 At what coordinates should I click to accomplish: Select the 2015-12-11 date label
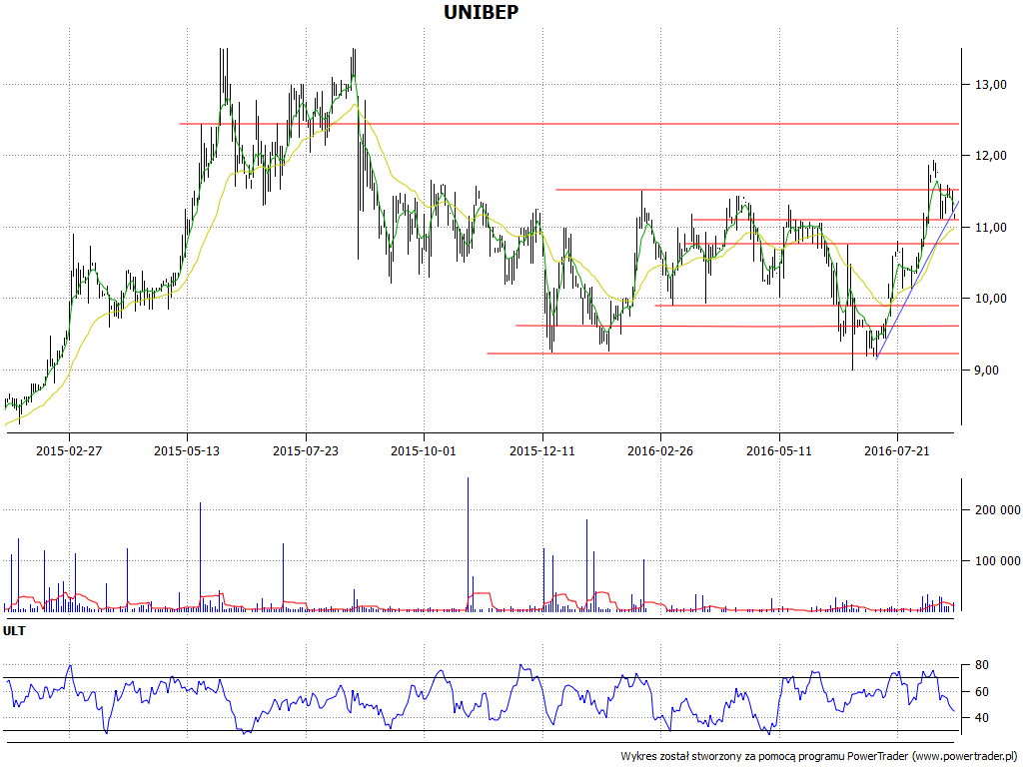tap(542, 450)
